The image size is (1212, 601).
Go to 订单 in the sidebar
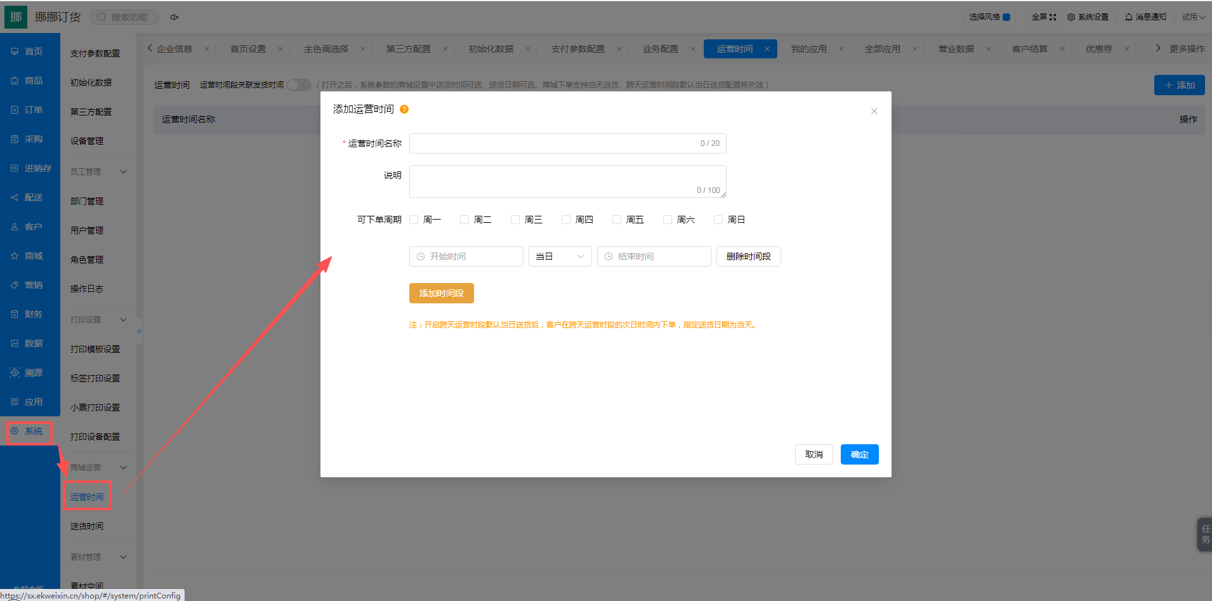[x=27, y=110]
